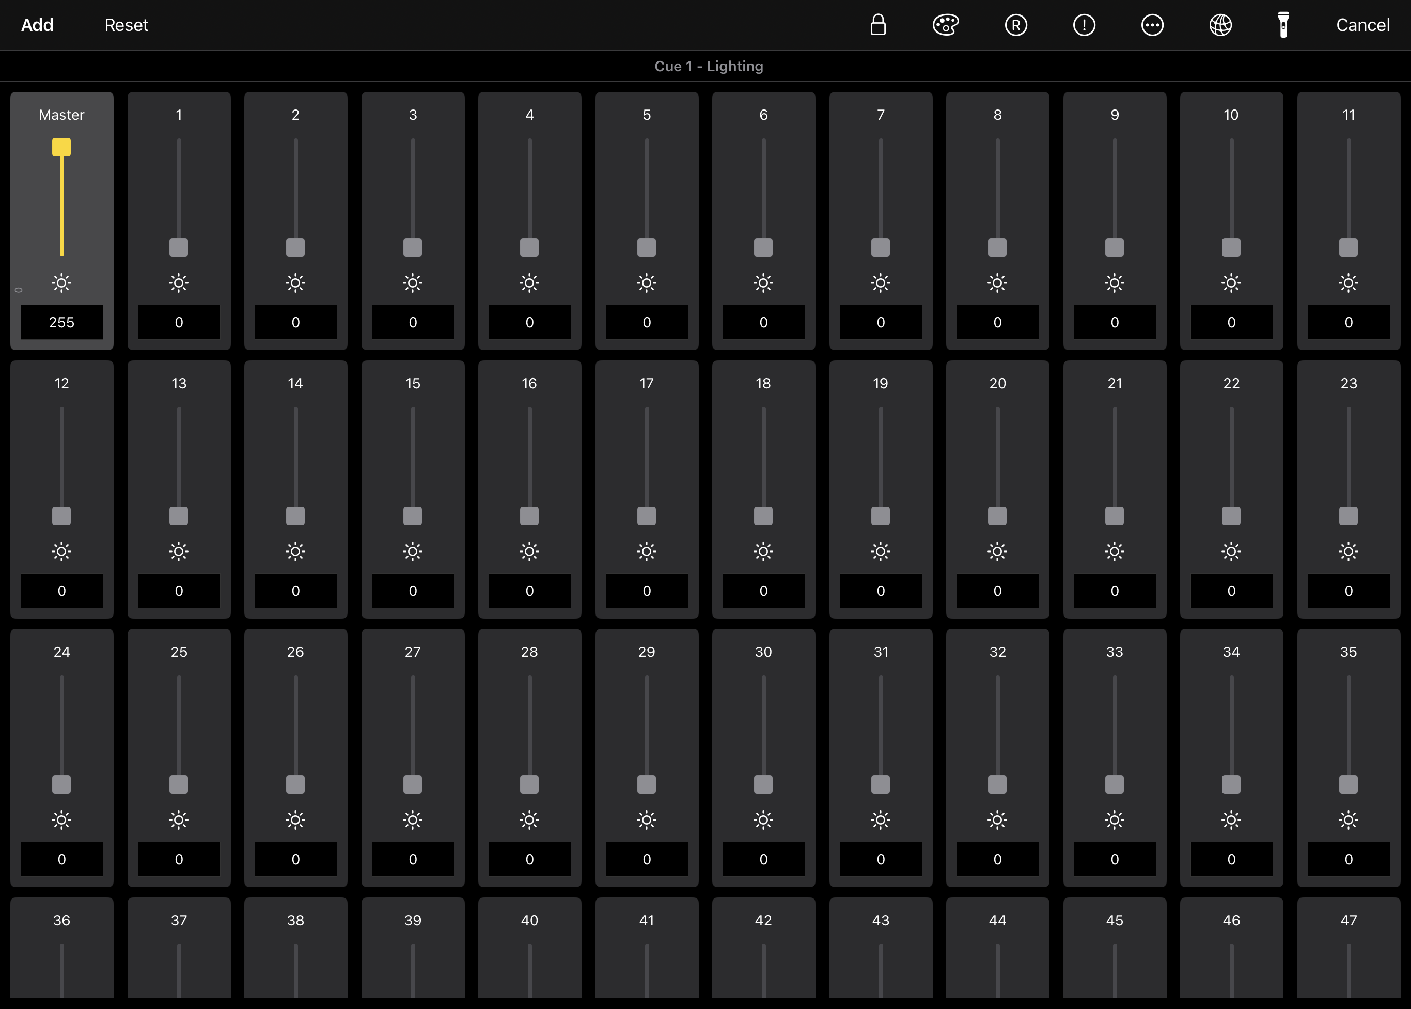Click the channel 31 fader handle
The width and height of the screenshot is (1411, 1009).
[881, 784]
